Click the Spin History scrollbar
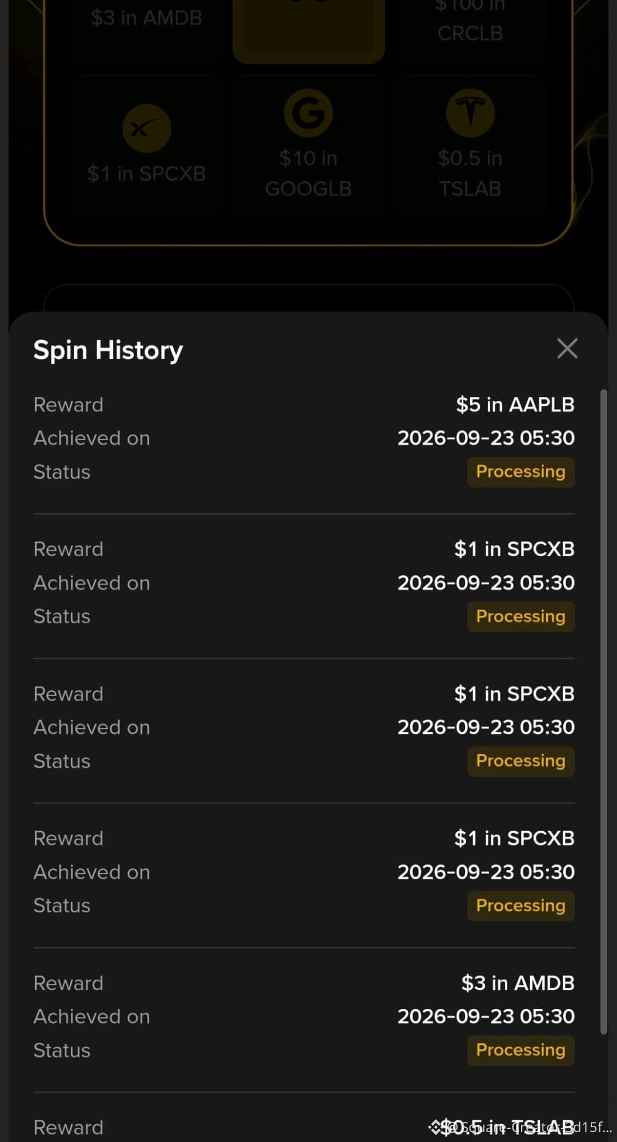The height and width of the screenshot is (1142, 617). point(603,712)
